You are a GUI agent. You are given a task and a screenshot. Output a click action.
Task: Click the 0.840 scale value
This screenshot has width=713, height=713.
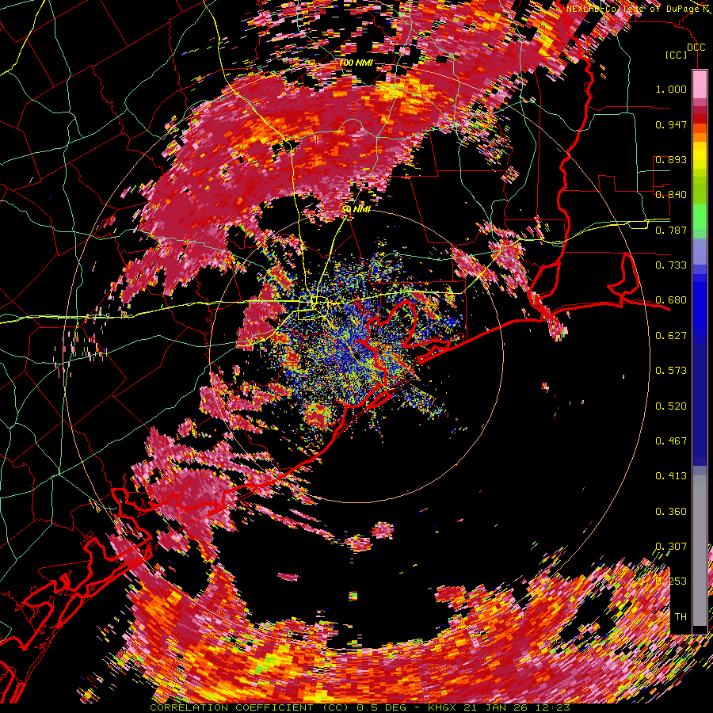[x=671, y=195]
